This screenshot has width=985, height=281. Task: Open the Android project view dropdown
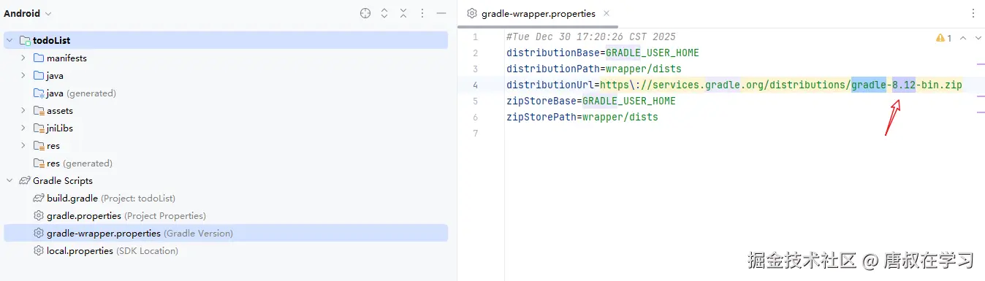tap(28, 13)
